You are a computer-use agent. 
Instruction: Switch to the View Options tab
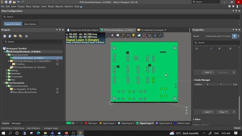(x=30, y=24)
